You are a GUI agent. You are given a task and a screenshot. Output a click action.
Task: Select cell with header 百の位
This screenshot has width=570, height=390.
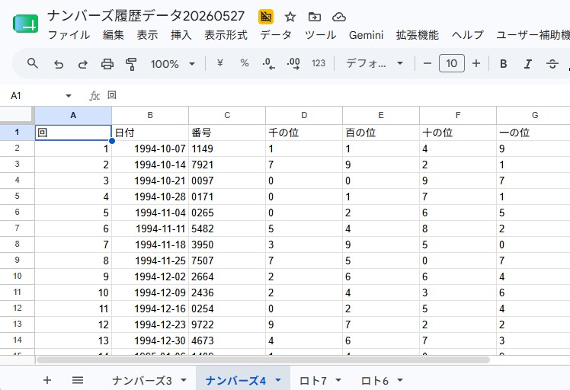381,133
